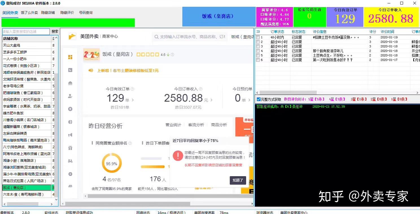This screenshot has height=214, width=420.
Task: Sort reviews by the 评价时间 column header
Action: pyautogui.click(x=387, y=32)
